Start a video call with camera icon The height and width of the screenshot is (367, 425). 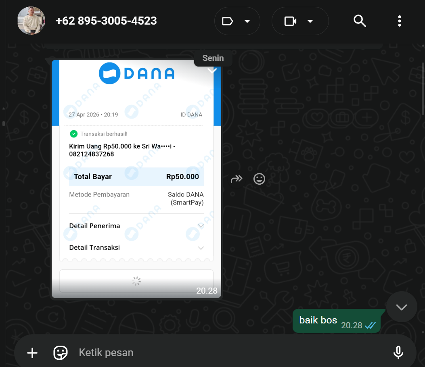point(290,21)
